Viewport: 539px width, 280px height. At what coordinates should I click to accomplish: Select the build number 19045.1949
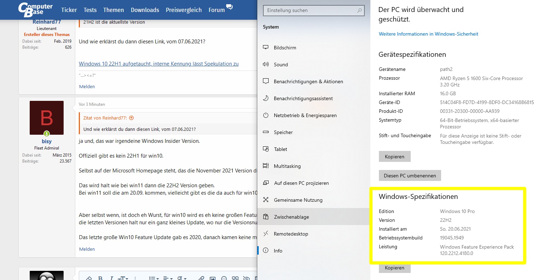point(452,238)
